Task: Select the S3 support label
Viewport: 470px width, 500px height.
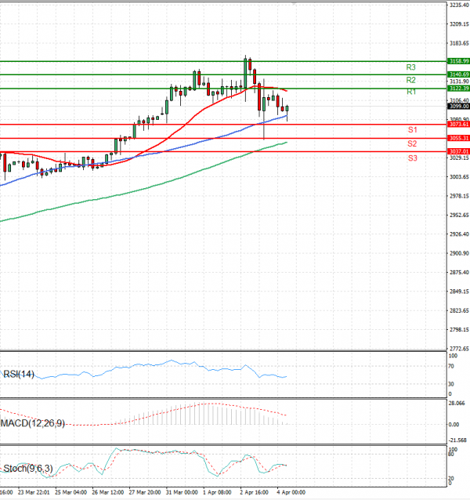Action: tap(411, 158)
